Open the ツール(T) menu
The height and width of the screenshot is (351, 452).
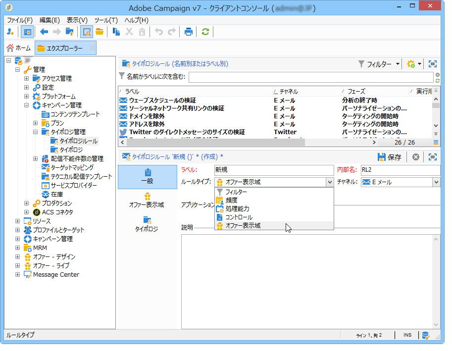pos(106,20)
